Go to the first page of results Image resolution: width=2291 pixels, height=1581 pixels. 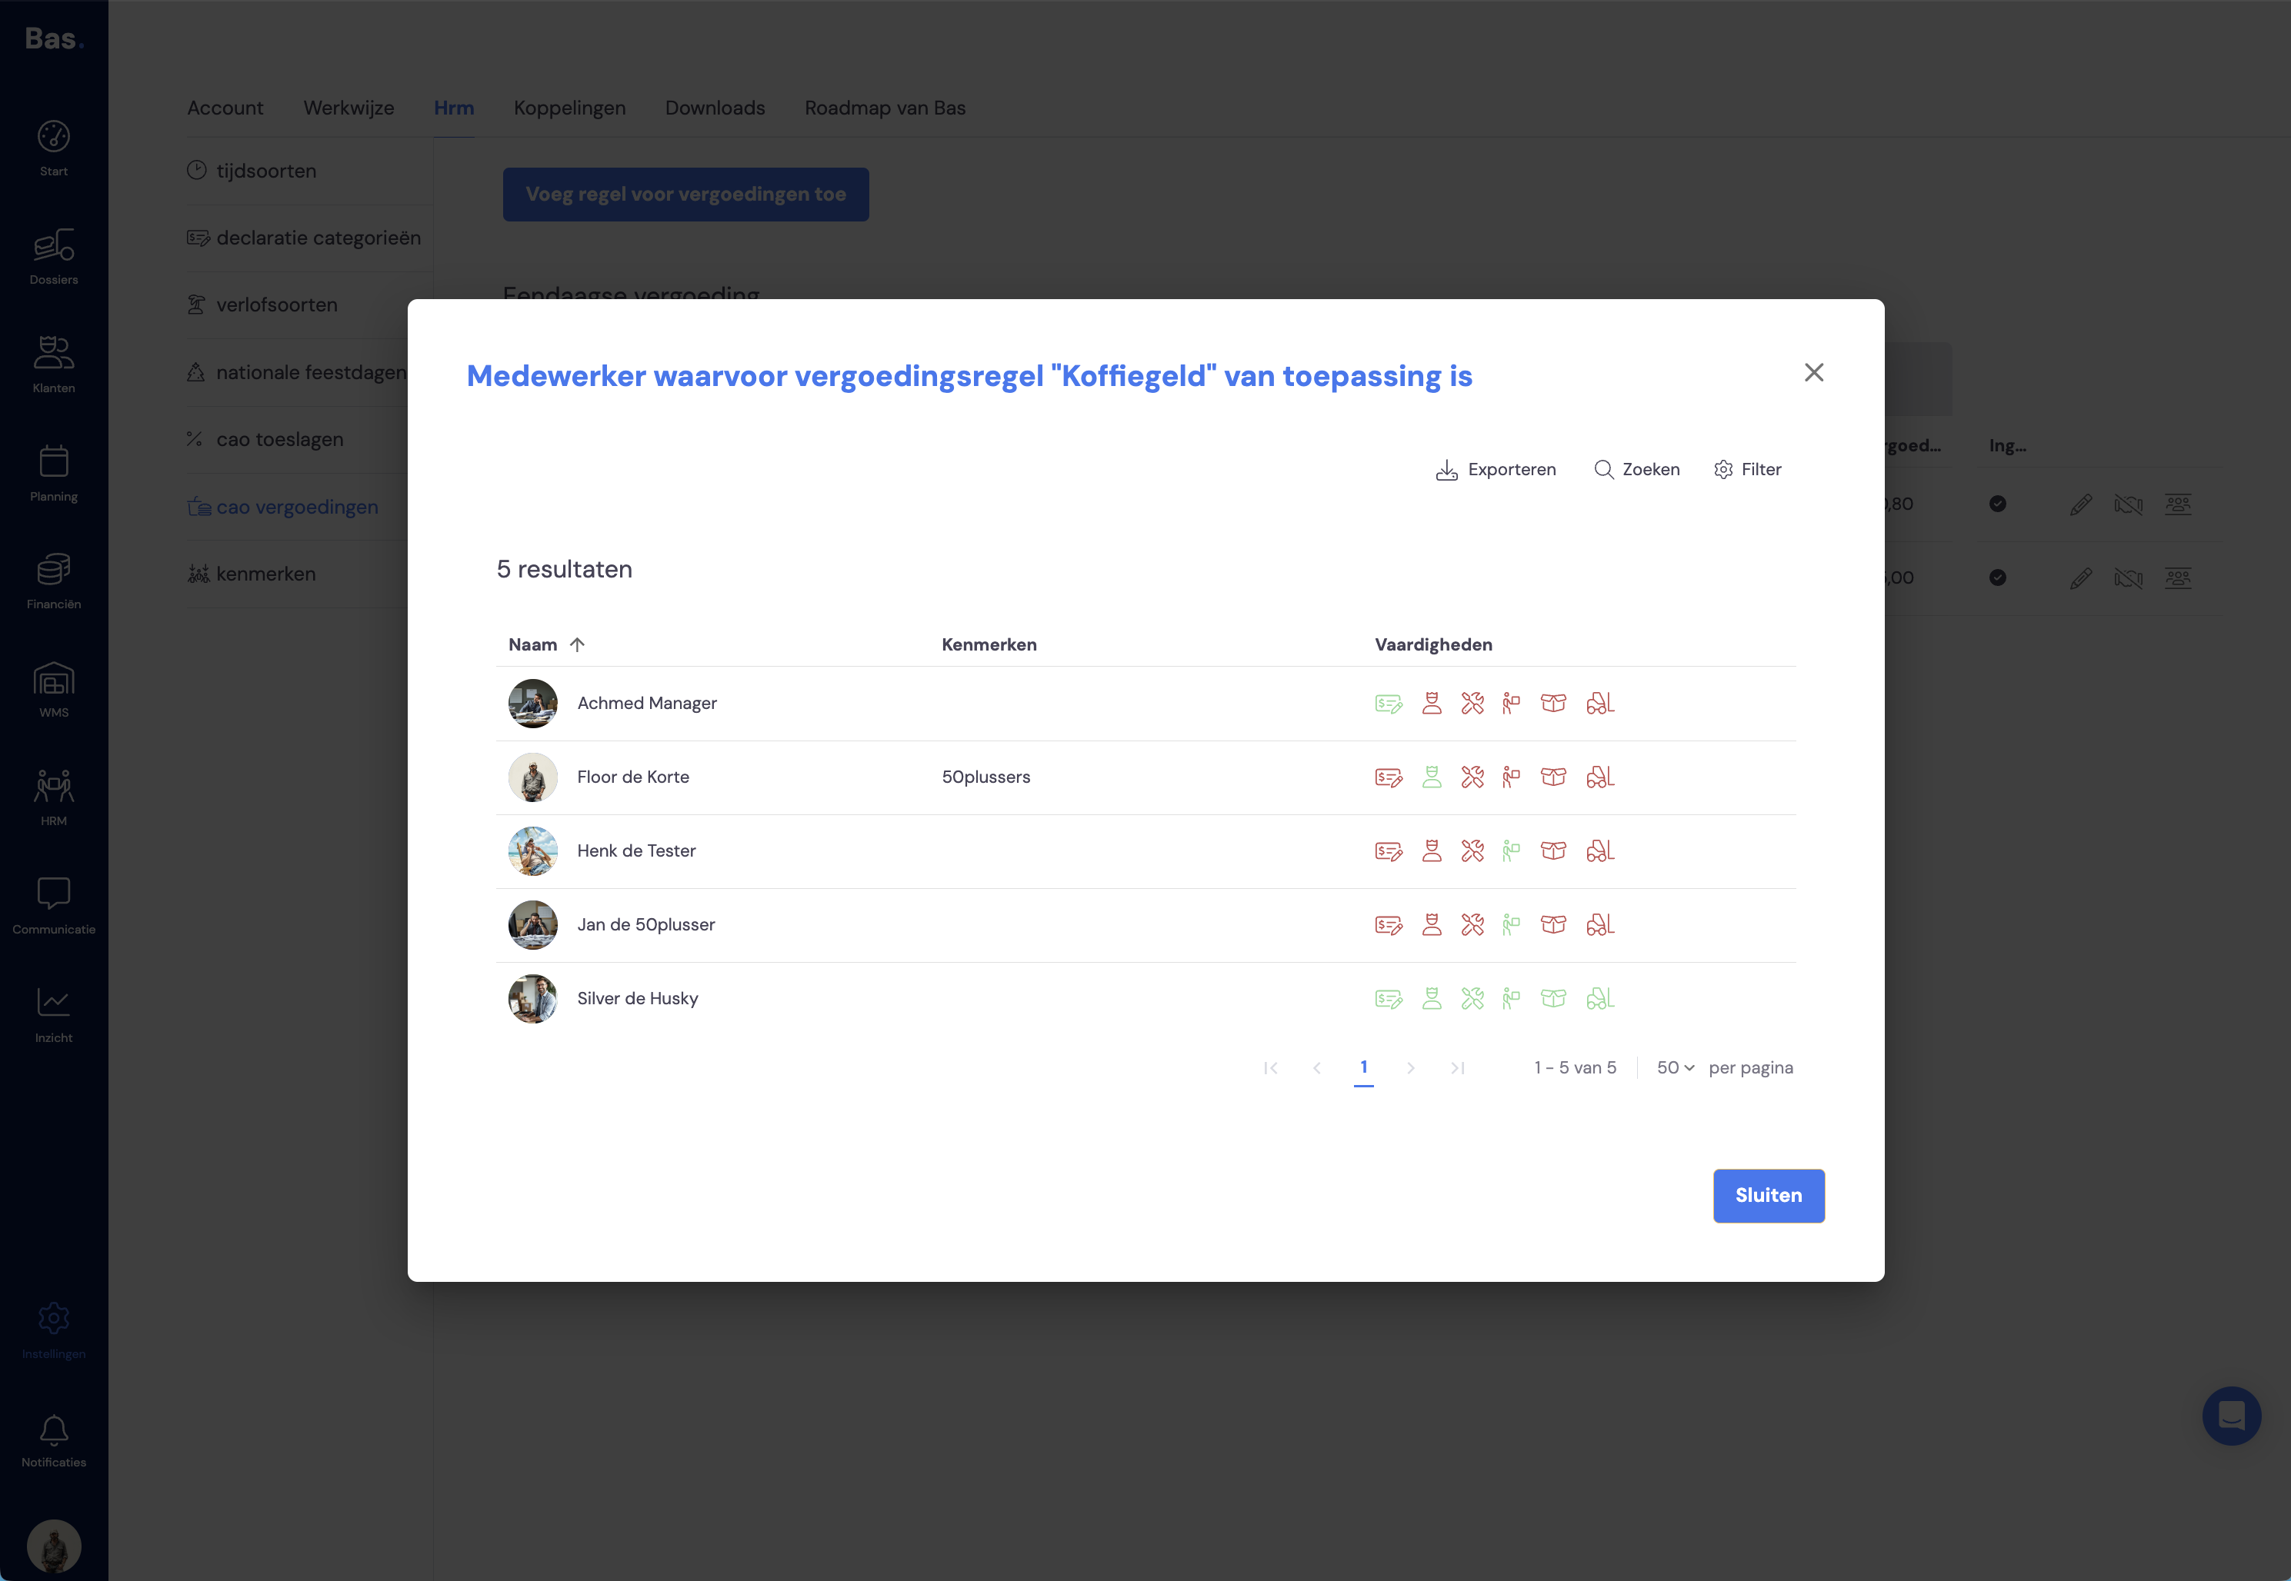pyautogui.click(x=1270, y=1068)
